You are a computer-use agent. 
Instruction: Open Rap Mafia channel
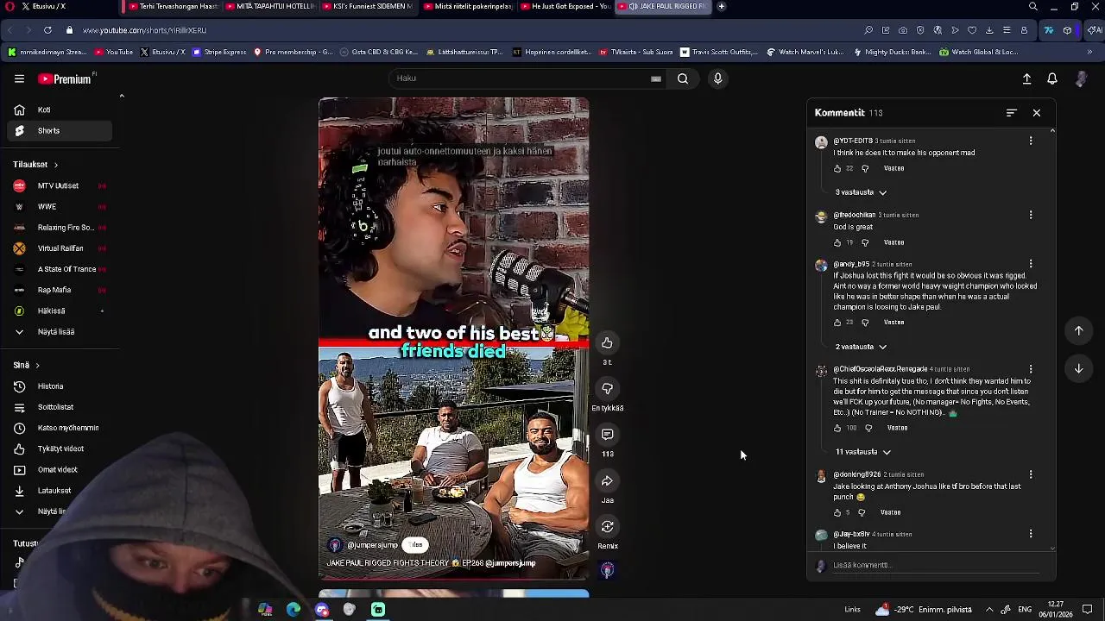[x=56, y=290]
